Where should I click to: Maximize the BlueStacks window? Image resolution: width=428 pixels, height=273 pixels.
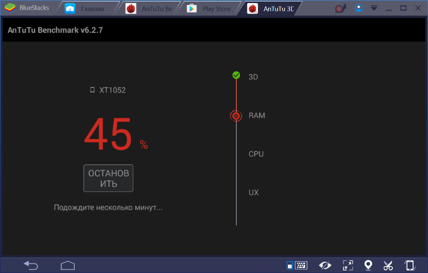[x=403, y=8]
